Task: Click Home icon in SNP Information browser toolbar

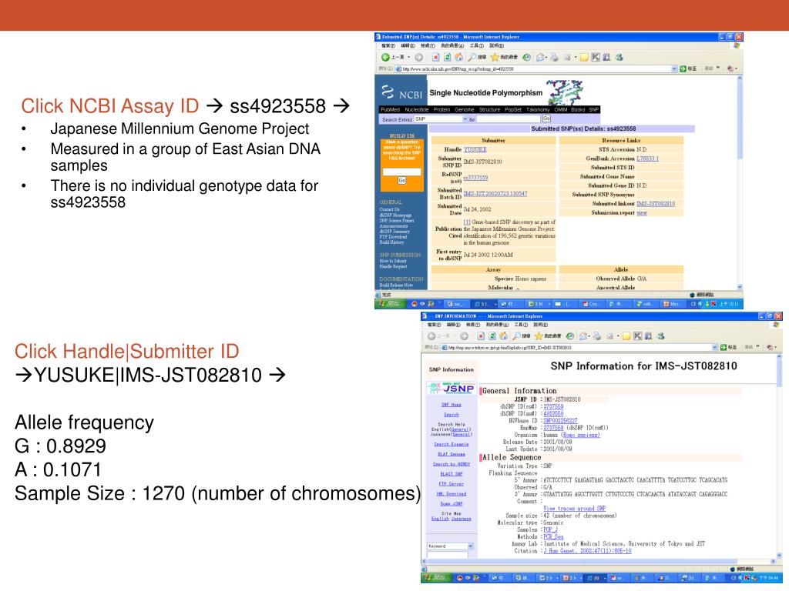Action: (503, 336)
